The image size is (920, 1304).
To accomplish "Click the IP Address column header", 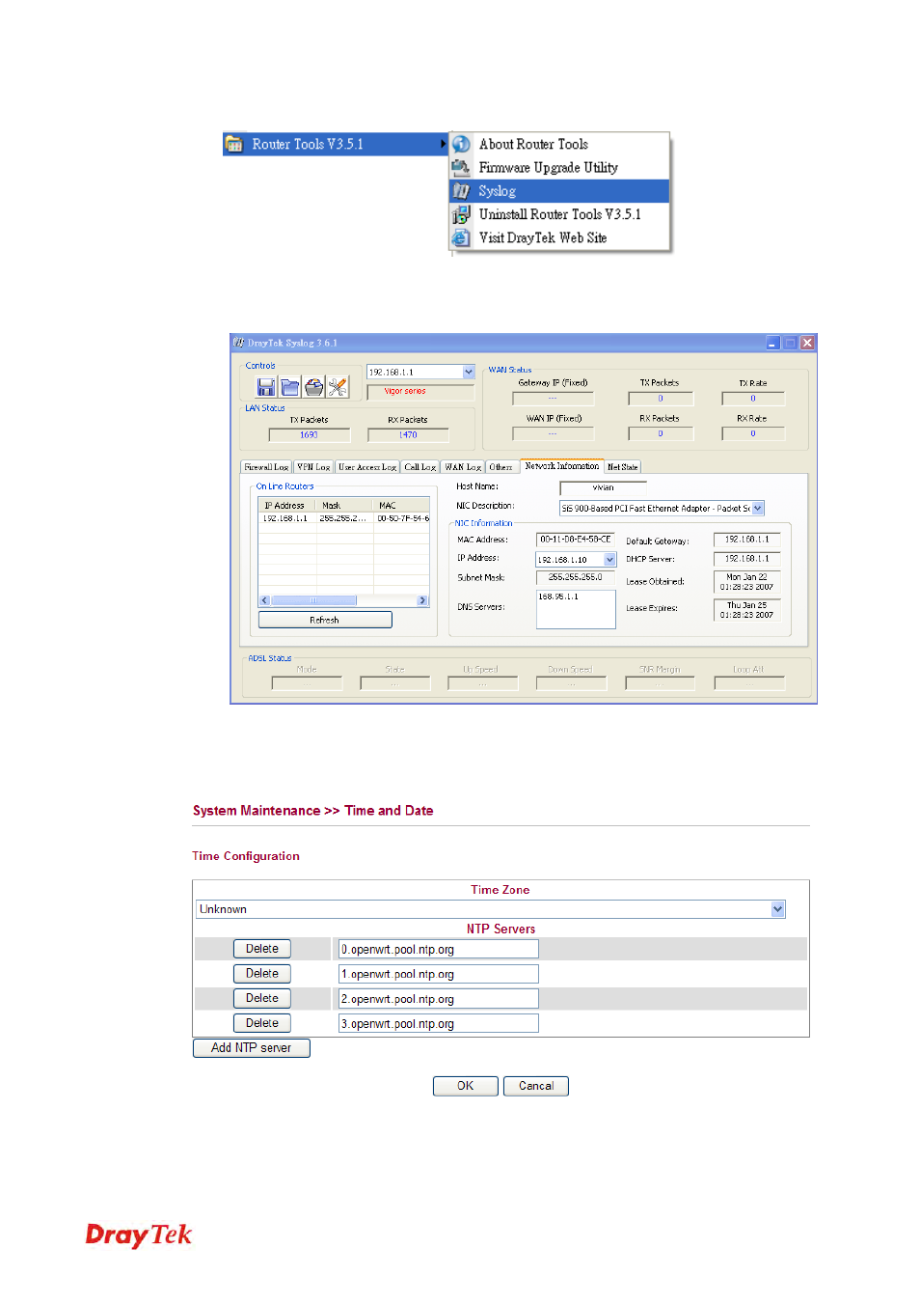I will pyautogui.click(x=287, y=506).
